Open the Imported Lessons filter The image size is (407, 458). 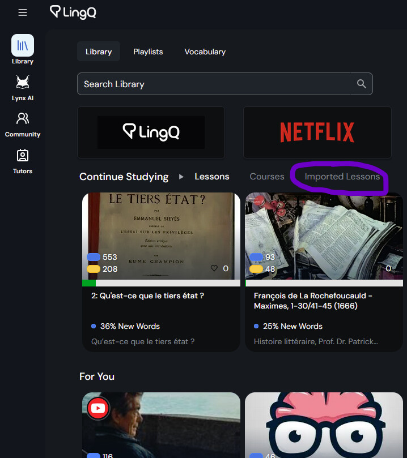(342, 177)
